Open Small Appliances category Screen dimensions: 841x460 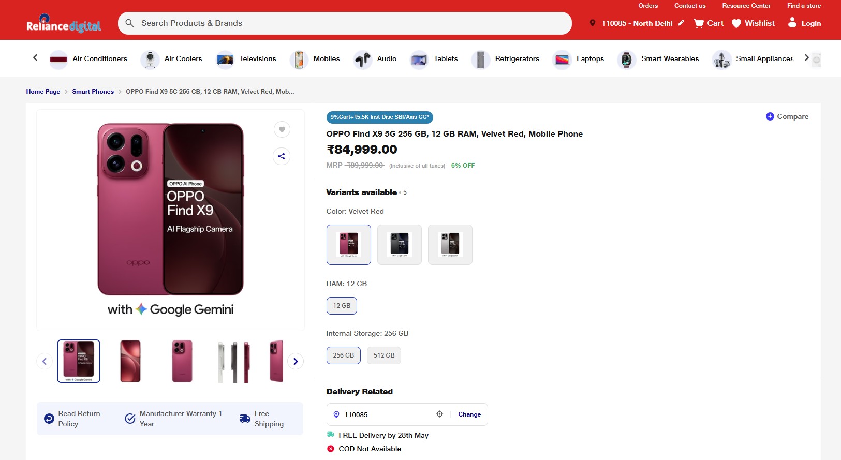753,59
